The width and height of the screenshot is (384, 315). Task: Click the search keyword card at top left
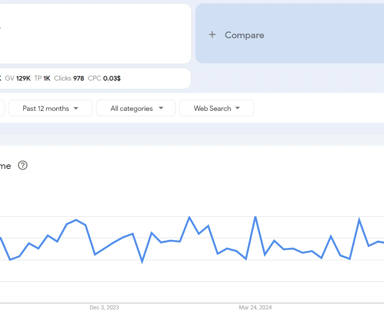(96, 33)
